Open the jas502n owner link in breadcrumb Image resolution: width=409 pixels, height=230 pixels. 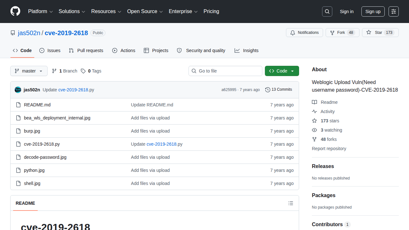pos(29,33)
